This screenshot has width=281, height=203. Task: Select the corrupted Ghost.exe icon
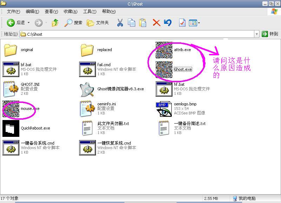click(164, 70)
